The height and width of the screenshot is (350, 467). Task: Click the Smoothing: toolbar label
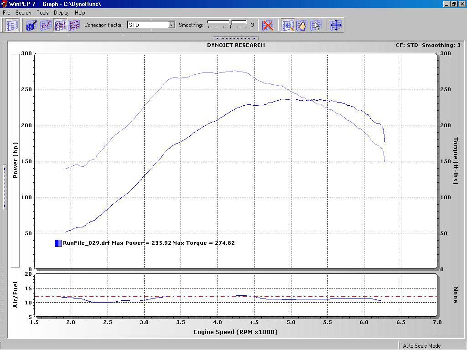point(191,25)
